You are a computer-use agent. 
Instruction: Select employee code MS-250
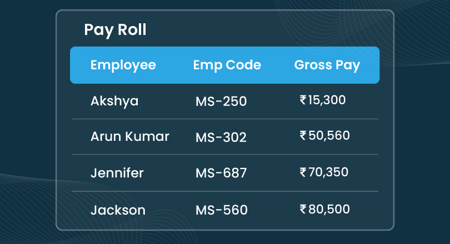[x=221, y=101]
